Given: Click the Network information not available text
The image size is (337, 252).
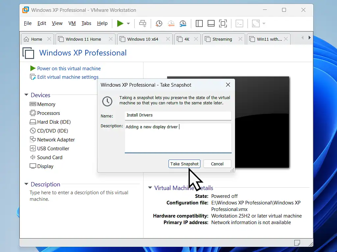Looking at the screenshot, I should click(x=251, y=223).
